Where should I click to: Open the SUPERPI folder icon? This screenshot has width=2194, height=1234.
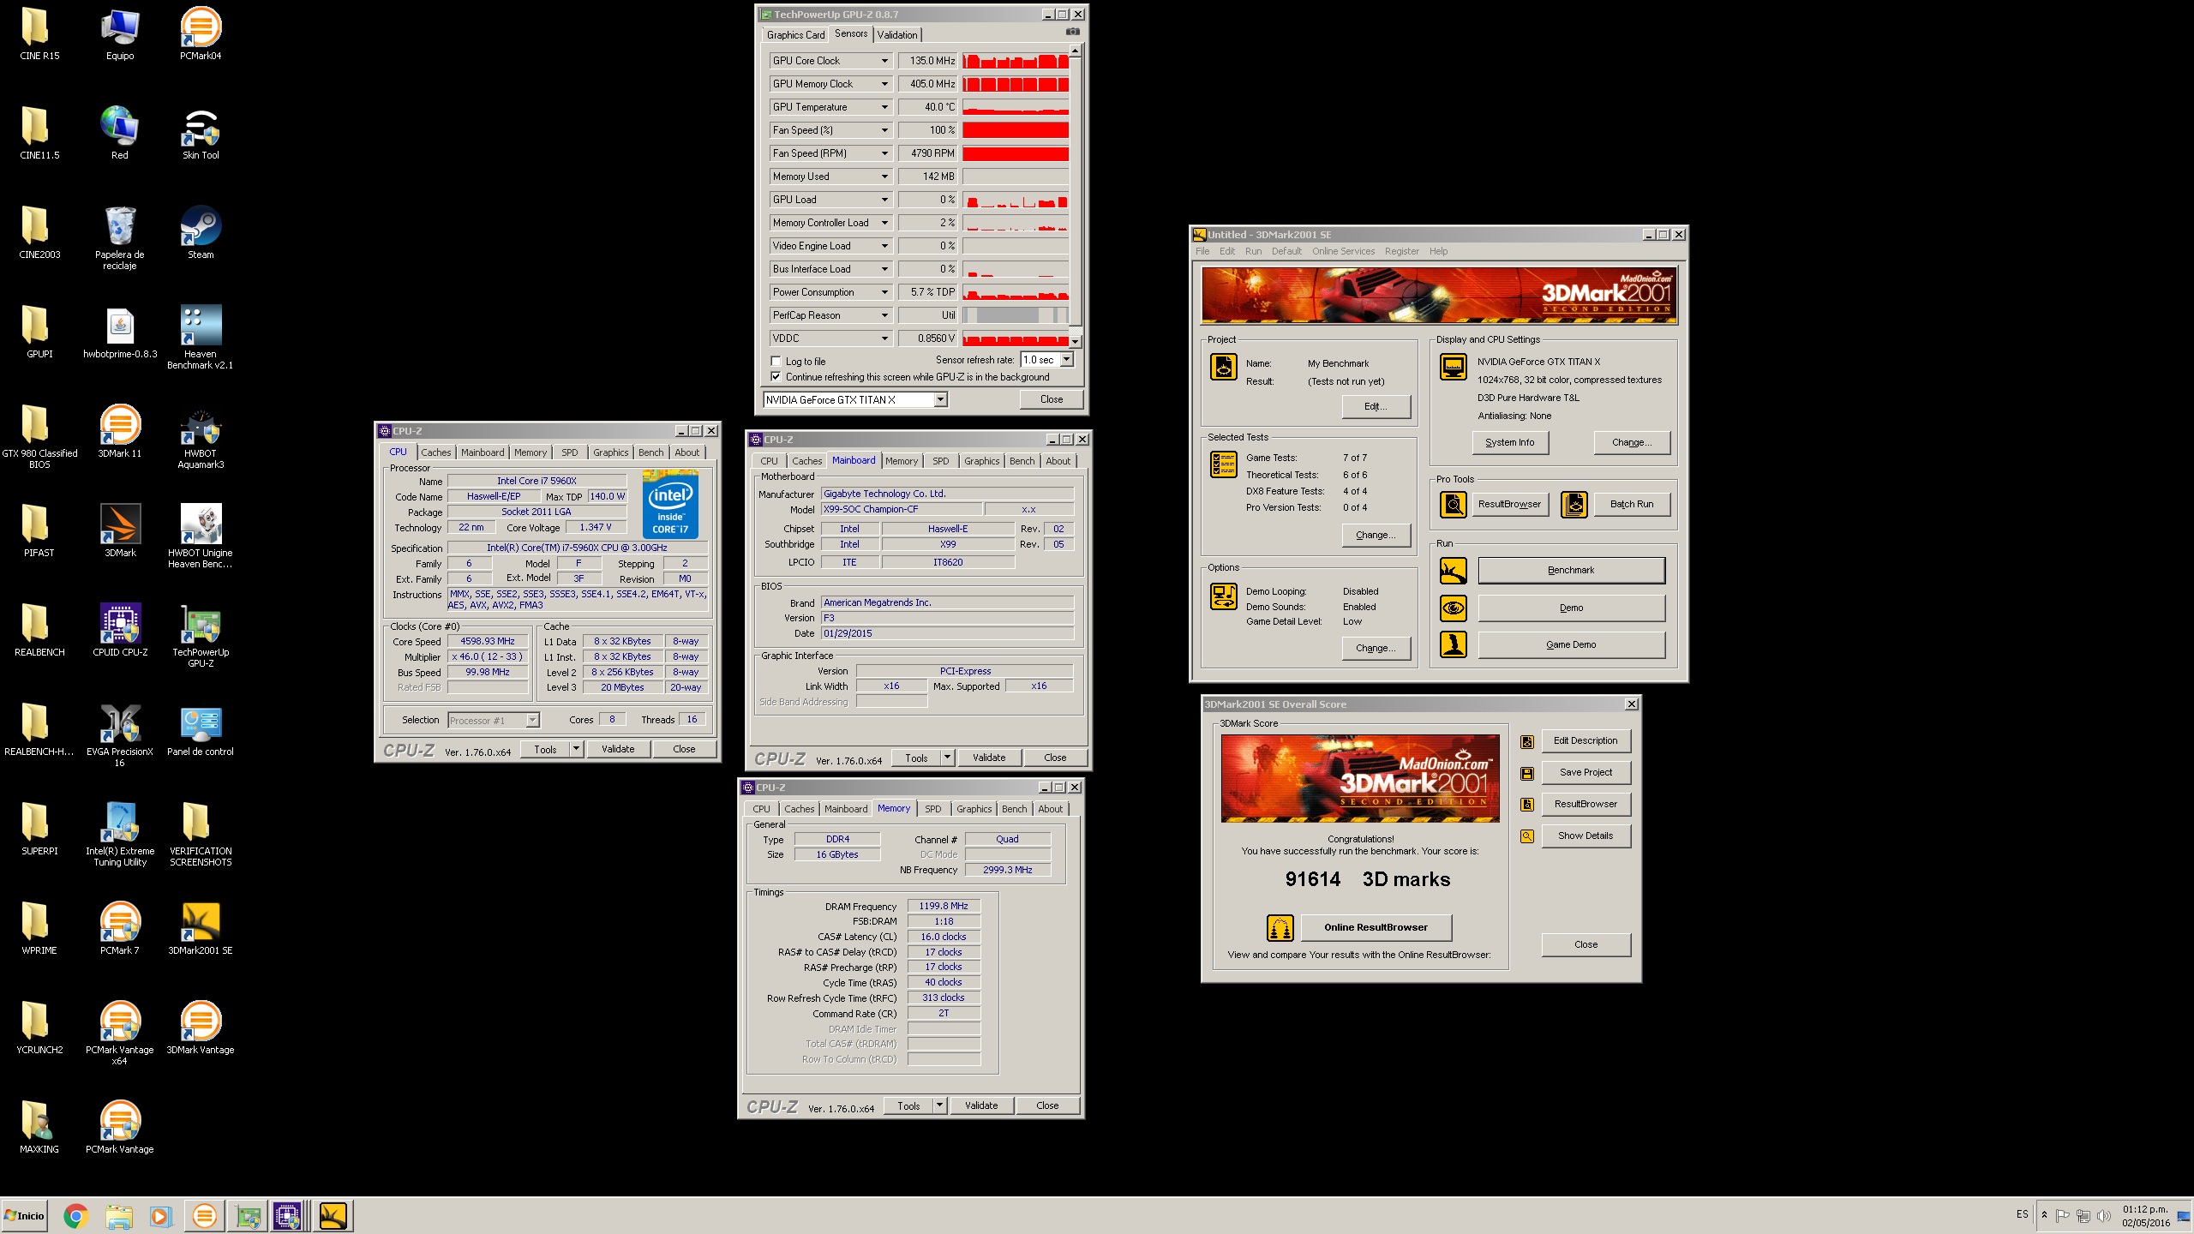[39, 829]
